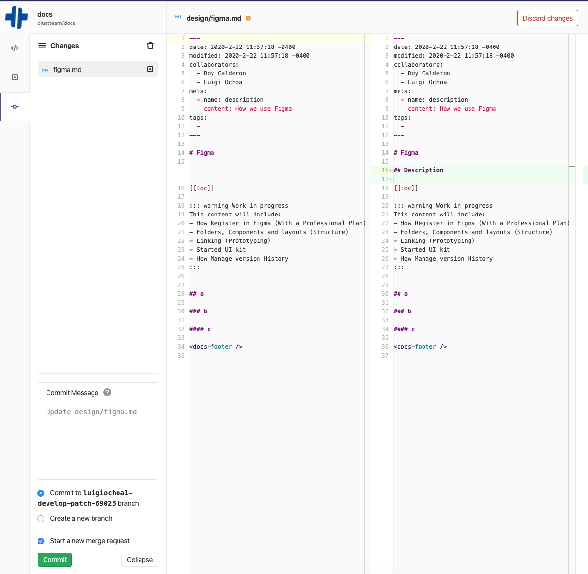Click the blue plus project avatar logo
The width and height of the screenshot is (588, 574).
pyautogui.click(x=17, y=18)
